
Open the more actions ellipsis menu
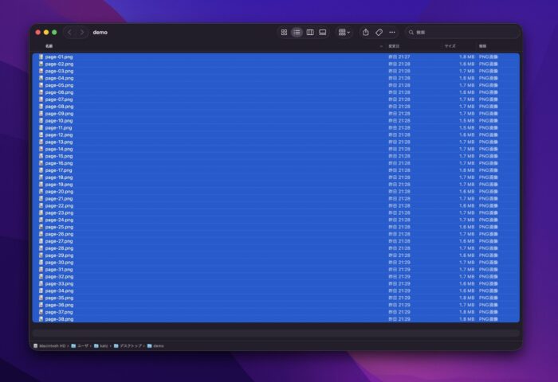pyautogui.click(x=392, y=32)
